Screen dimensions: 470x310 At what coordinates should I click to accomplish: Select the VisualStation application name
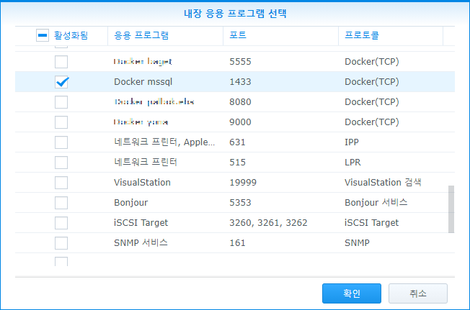point(142,183)
